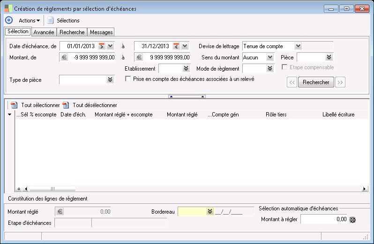The width and height of the screenshot is (374, 244).
Task: Click euro icon of minimum Montant field
Action: pyautogui.click(x=64, y=57)
